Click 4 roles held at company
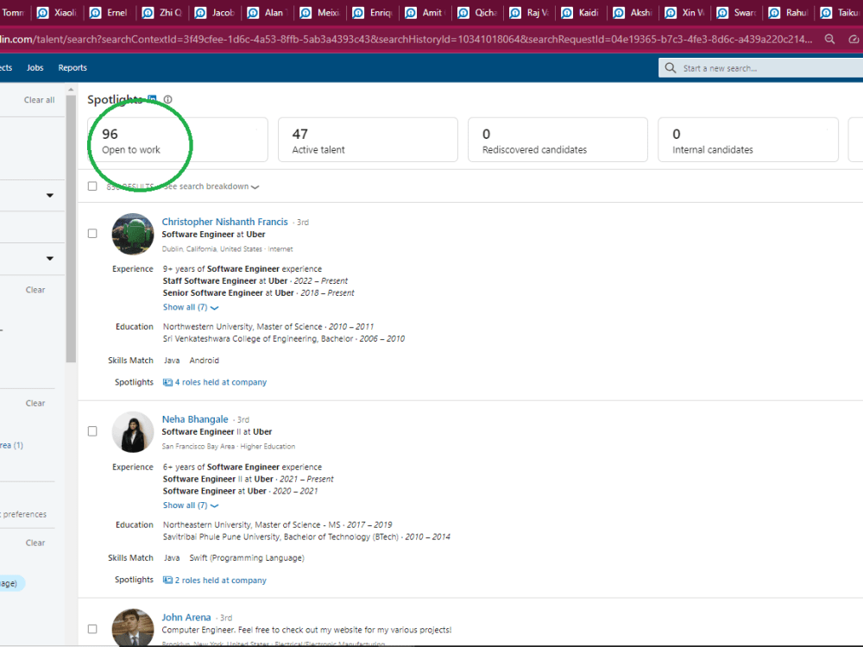Screen dimensions: 863x647 point(221,382)
